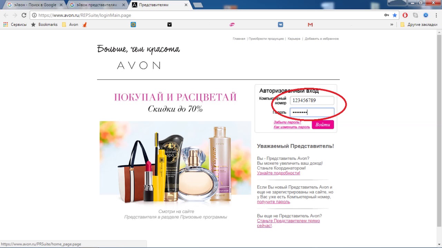The width and height of the screenshot is (442, 248).
Task: Click 'Уважаемый Представитель!' heading
Action: 296,146
